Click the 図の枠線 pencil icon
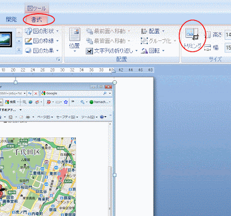This screenshot has width=231, height=216. pyautogui.click(x=28, y=41)
